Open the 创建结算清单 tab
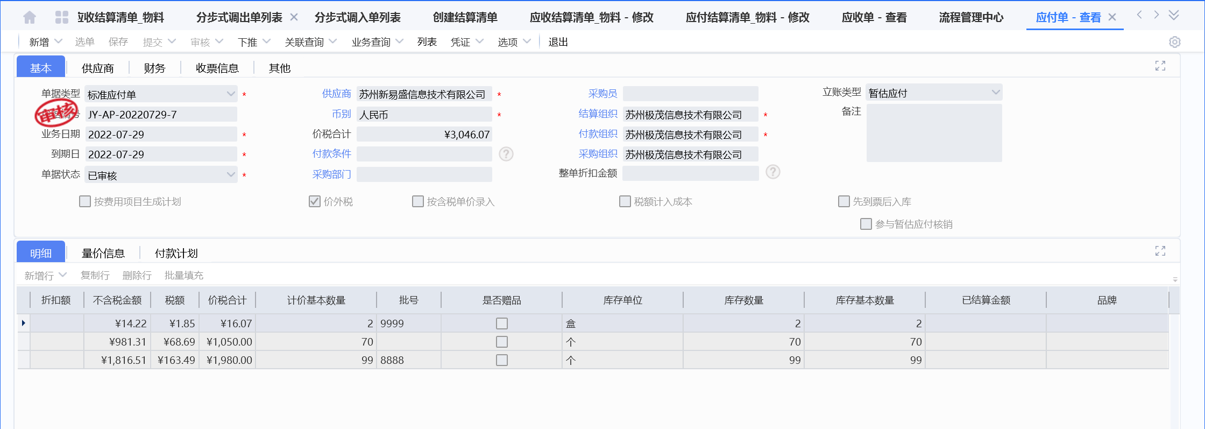Image resolution: width=1205 pixels, height=429 pixels. pos(465,18)
